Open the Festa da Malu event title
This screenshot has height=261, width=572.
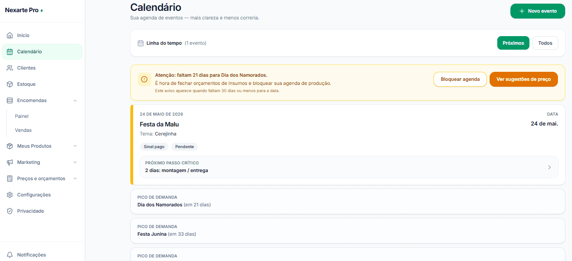click(x=159, y=124)
